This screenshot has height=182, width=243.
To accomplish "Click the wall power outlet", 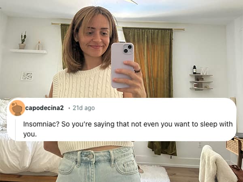I will tap(199, 145).
